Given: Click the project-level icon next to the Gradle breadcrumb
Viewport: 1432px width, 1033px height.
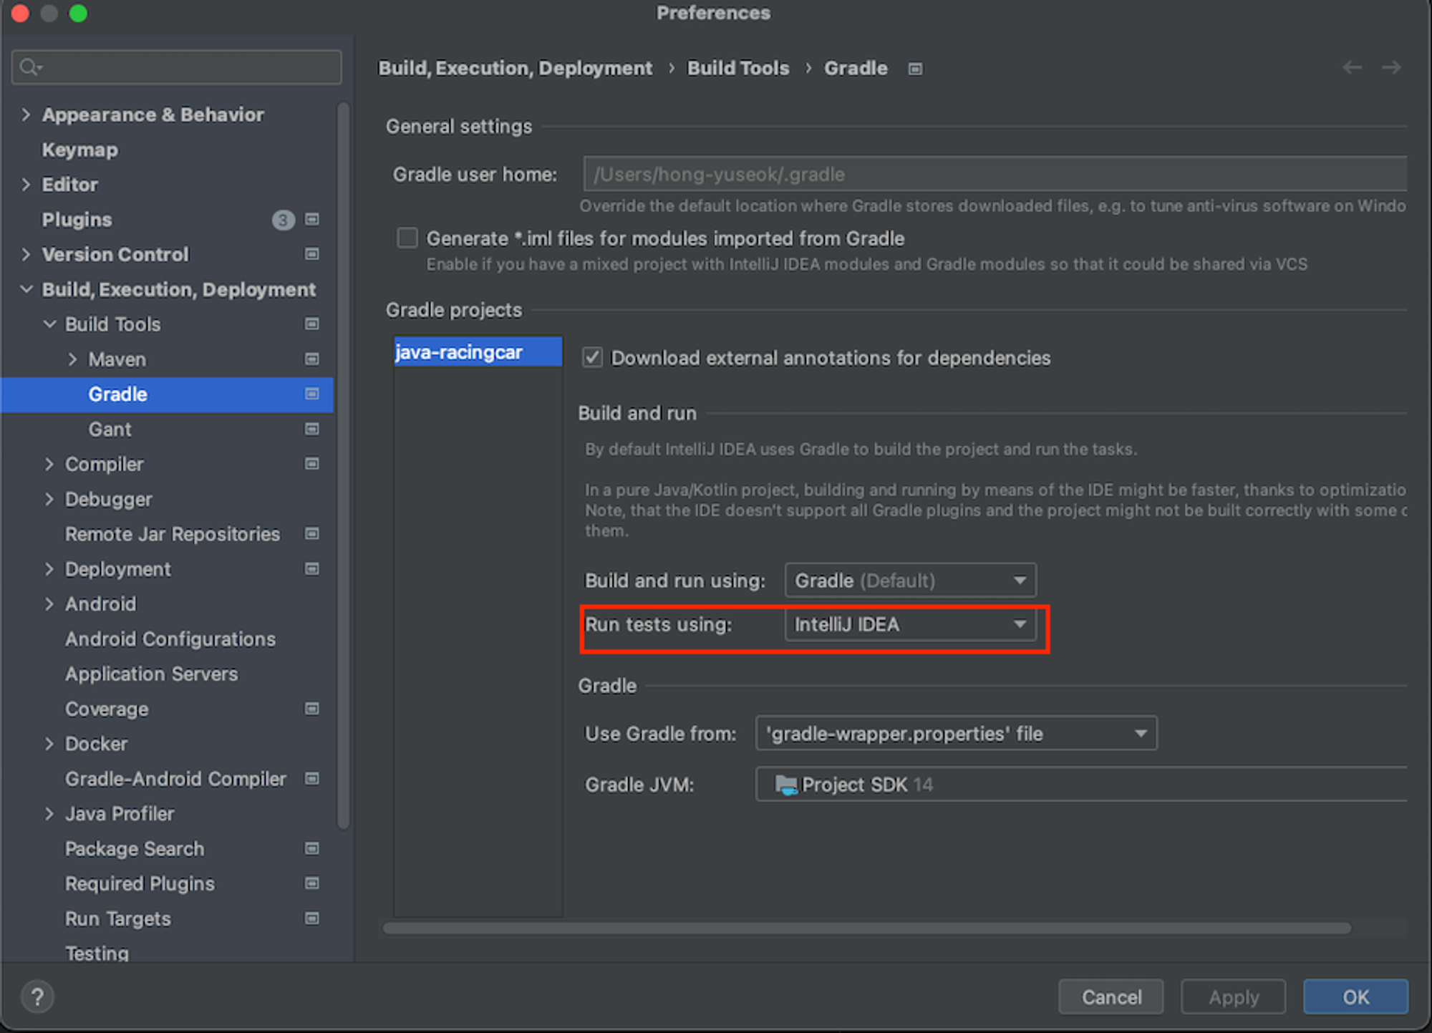Looking at the screenshot, I should pos(915,69).
